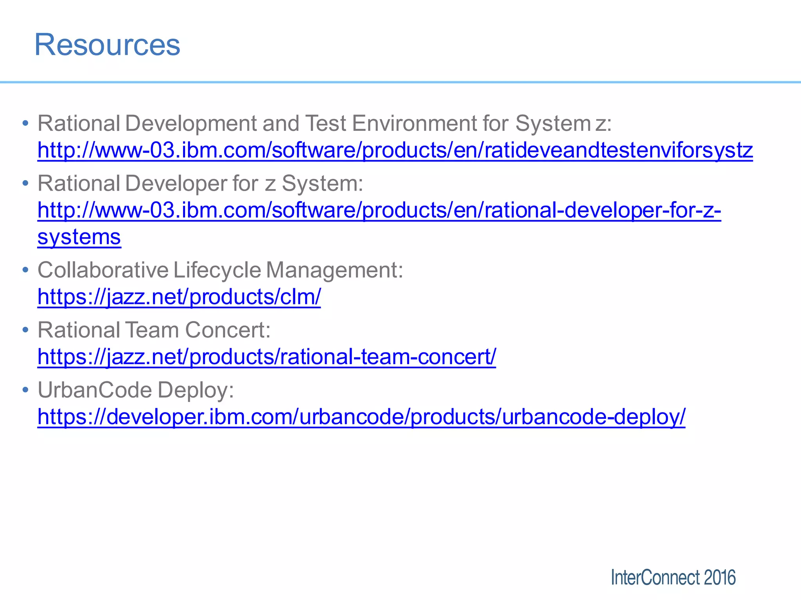Open the rational-developer-for-z-systems link
The image size is (801, 600).
[x=379, y=223]
